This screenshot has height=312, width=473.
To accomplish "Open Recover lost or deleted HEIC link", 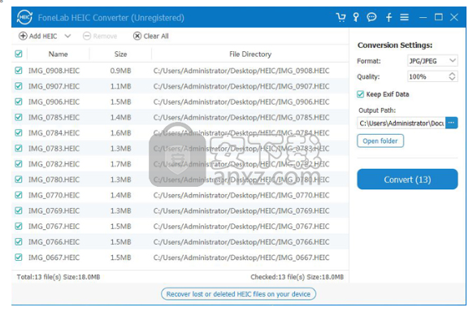I will [x=238, y=294].
